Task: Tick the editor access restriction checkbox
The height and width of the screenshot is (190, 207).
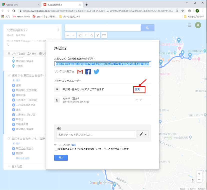Action: click(56, 149)
